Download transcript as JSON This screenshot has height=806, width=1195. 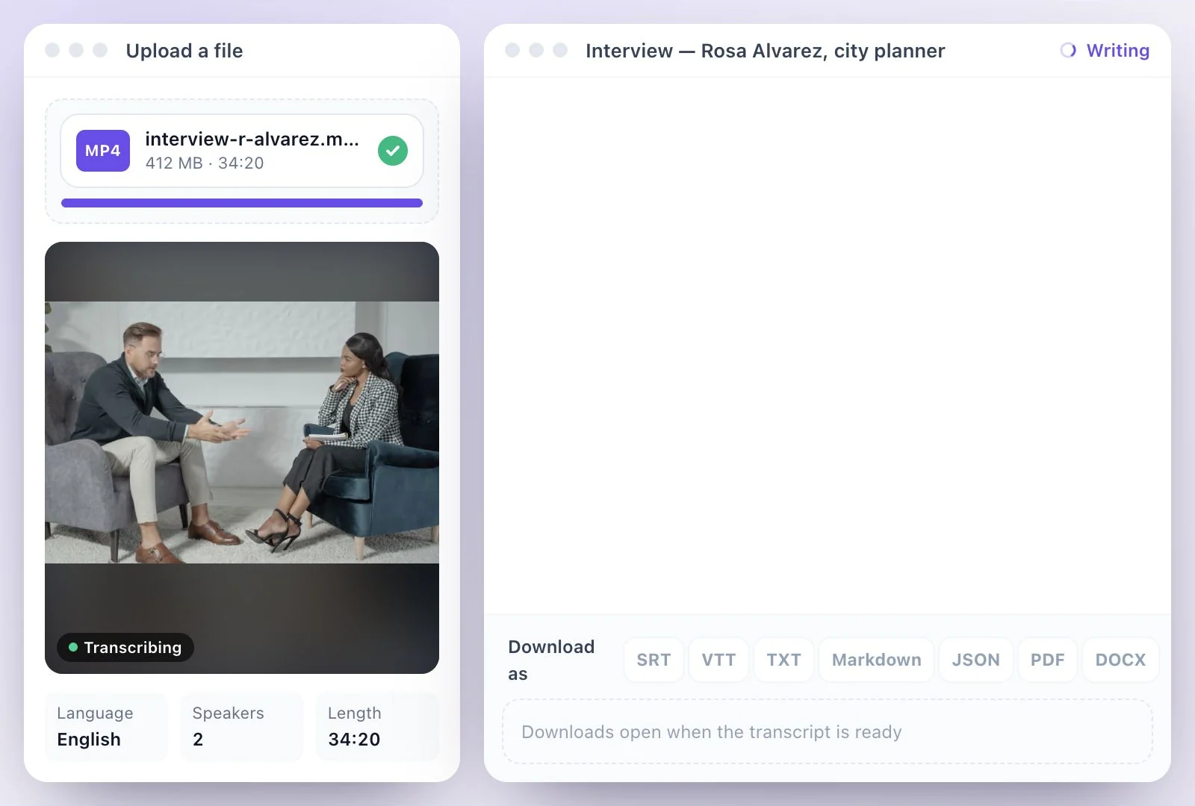975,660
